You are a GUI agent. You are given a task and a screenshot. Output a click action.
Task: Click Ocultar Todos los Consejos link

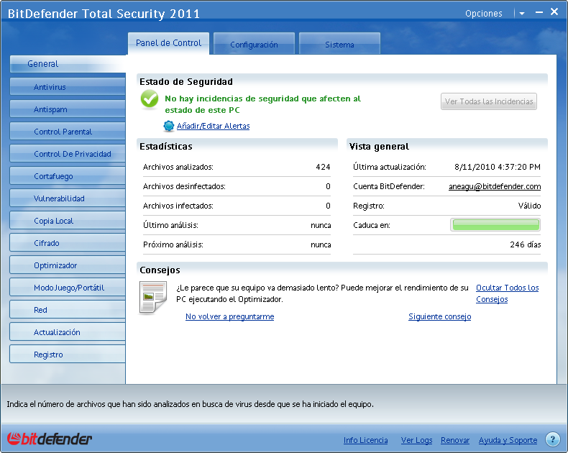point(507,293)
